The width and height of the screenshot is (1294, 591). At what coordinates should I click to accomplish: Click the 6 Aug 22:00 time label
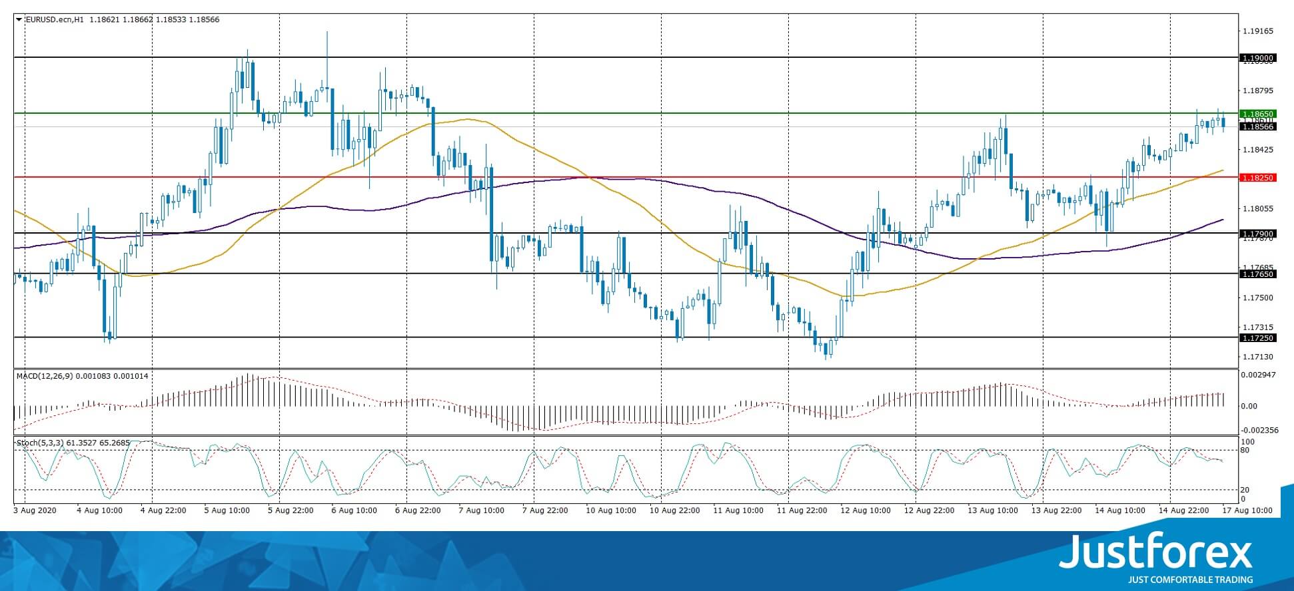click(418, 510)
